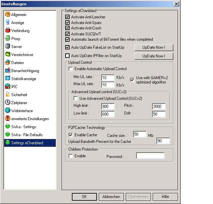The height and width of the screenshot is (204, 213).
Task: Check Enable under Children Protection
Action: pyautogui.click(x=71, y=156)
